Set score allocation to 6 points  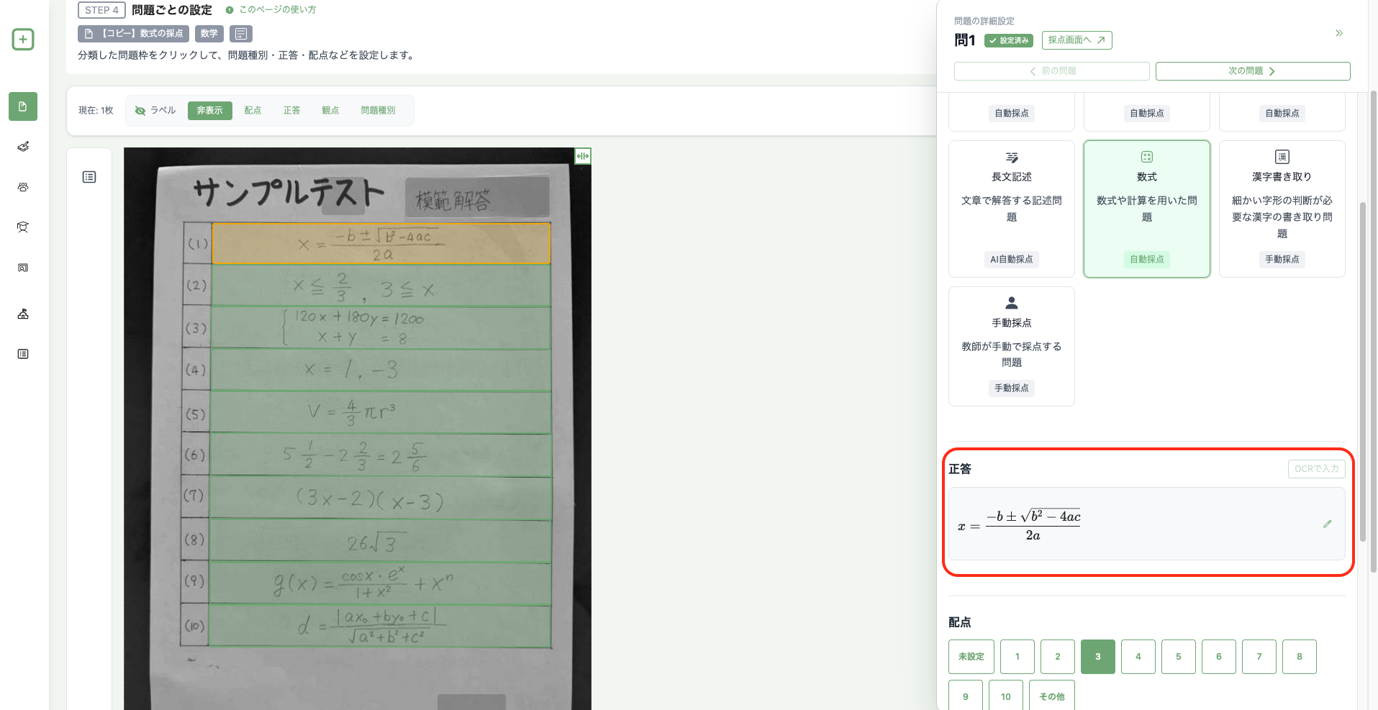[1219, 657]
